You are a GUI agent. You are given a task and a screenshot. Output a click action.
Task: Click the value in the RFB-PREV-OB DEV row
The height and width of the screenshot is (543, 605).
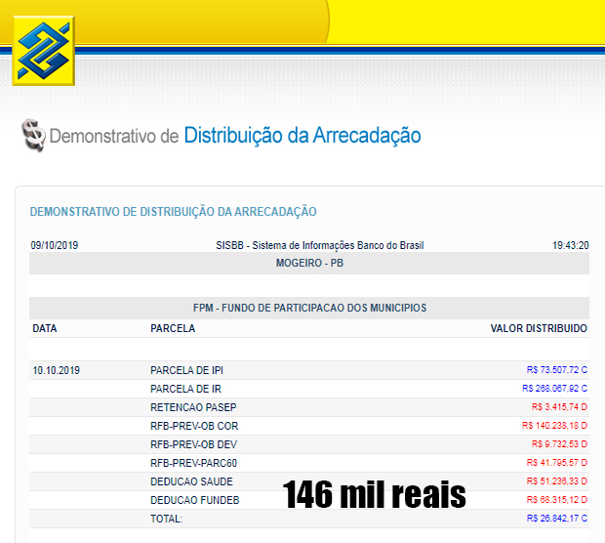pyautogui.click(x=559, y=444)
